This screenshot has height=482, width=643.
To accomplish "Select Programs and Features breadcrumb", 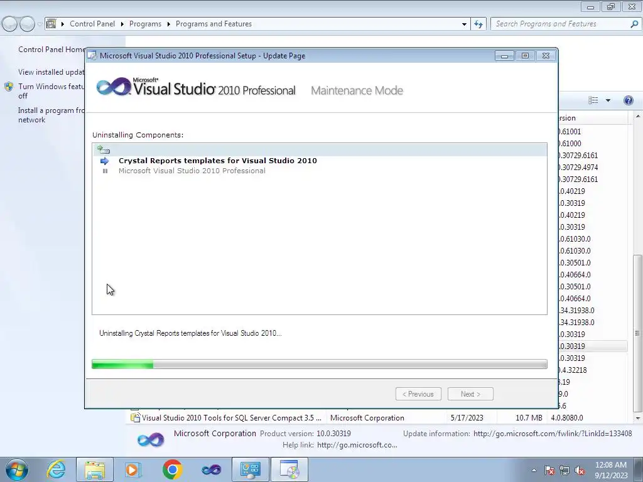I will [213, 24].
